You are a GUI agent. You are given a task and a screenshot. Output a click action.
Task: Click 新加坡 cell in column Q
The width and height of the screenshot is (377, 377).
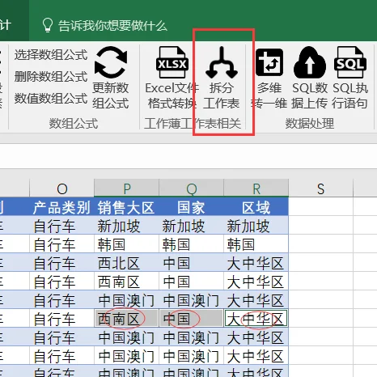coord(191,226)
